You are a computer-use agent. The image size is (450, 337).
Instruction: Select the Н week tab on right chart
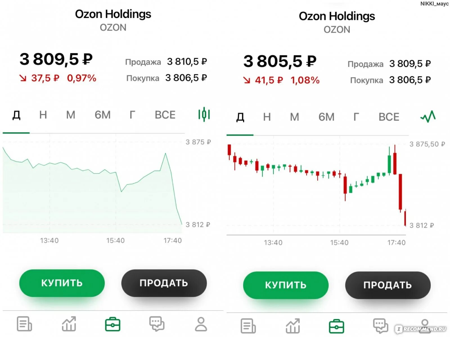267,117
